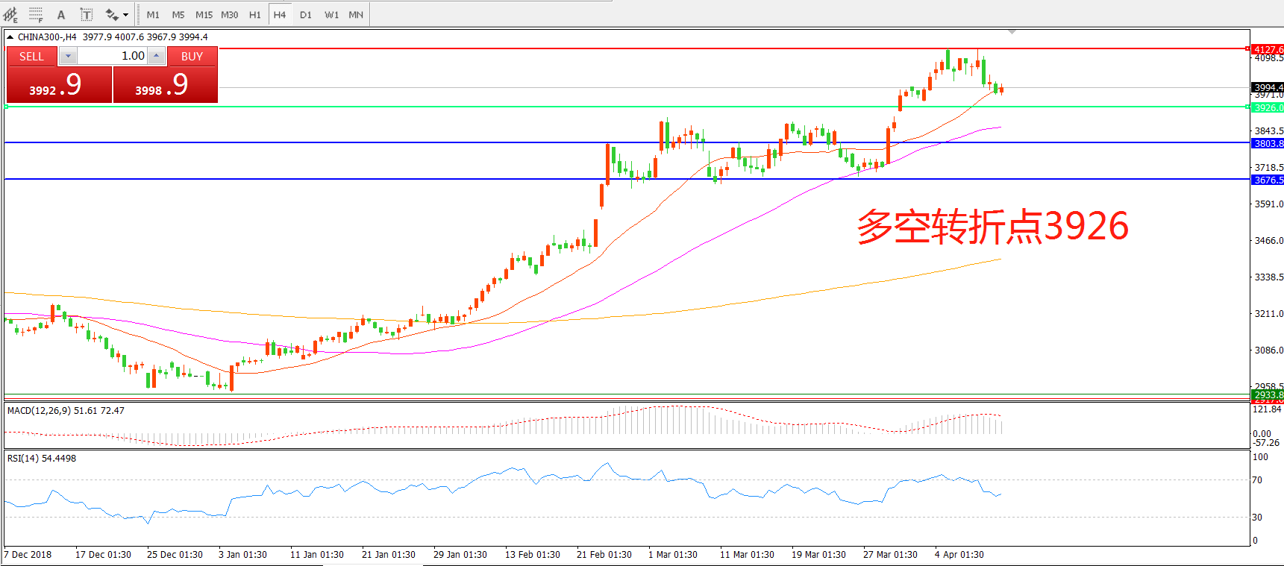Select the H1 timeframe button
This screenshot has width=1284, height=566.
point(254,14)
